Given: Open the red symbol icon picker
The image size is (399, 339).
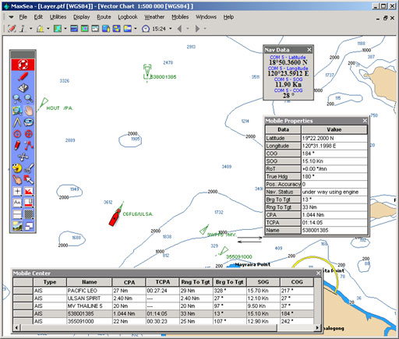Looking at the screenshot, I should [x=29, y=192].
